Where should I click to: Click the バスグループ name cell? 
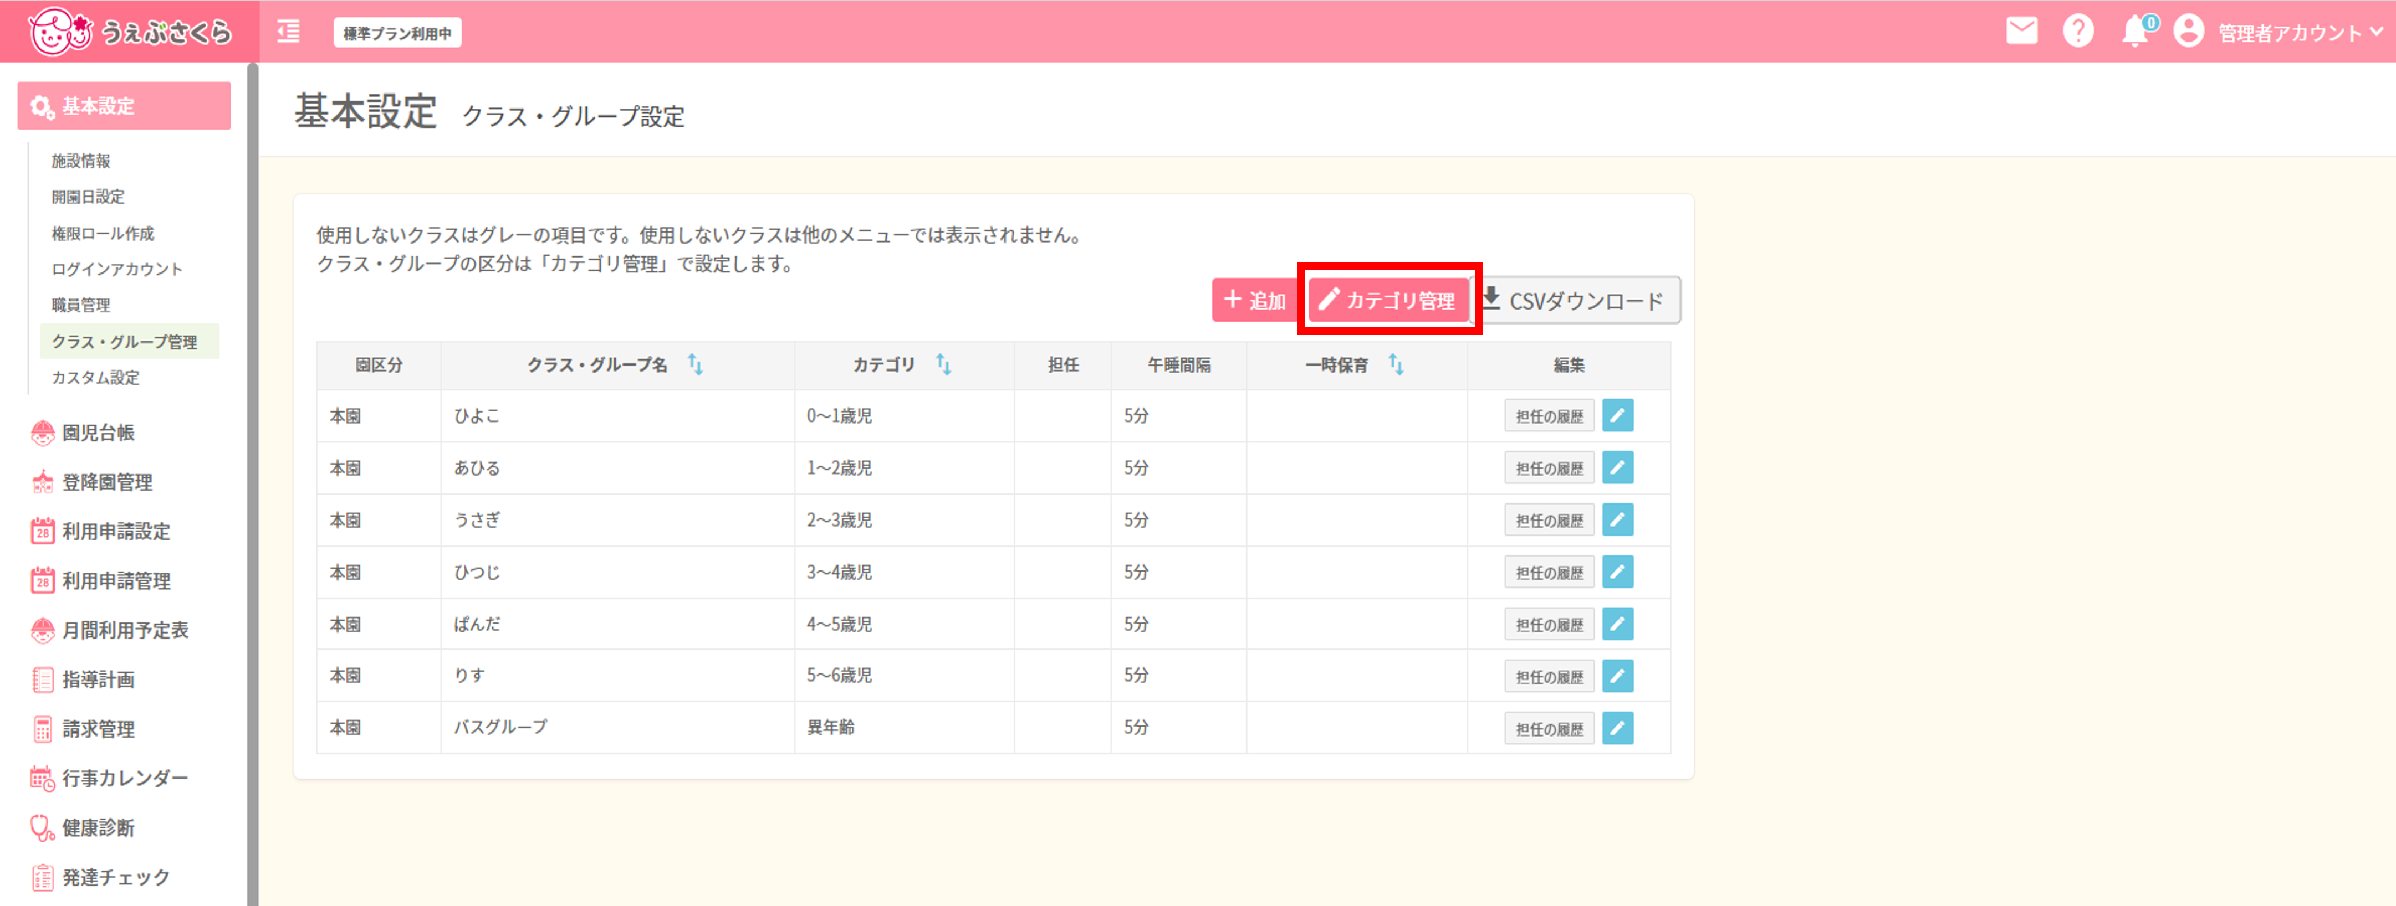(617, 727)
